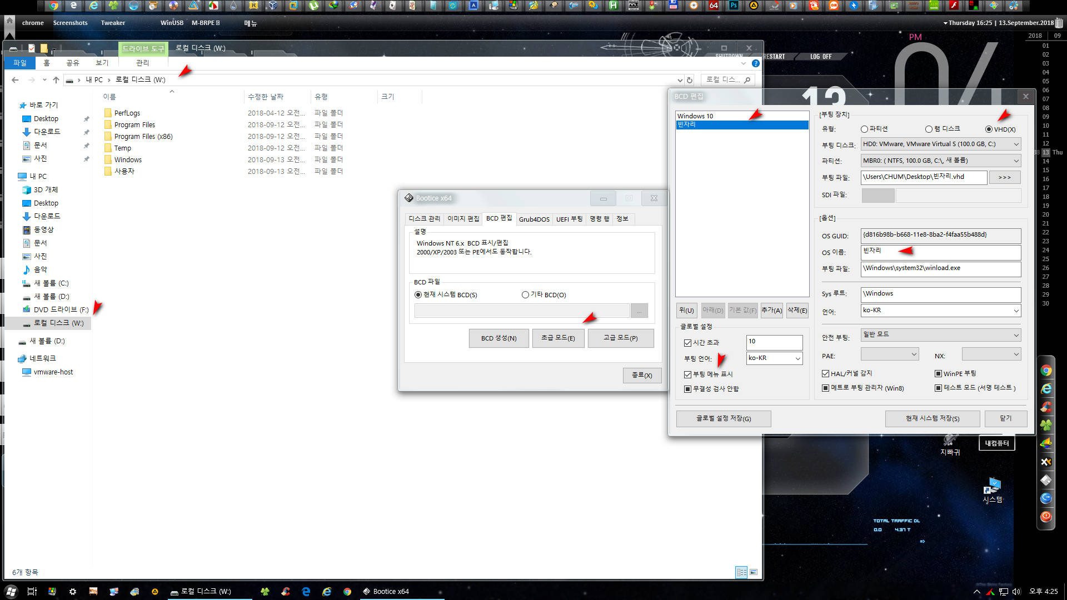Open the 부팅 디스크 dropdown
The width and height of the screenshot is (1067, 600).
(x=941, y=144)
